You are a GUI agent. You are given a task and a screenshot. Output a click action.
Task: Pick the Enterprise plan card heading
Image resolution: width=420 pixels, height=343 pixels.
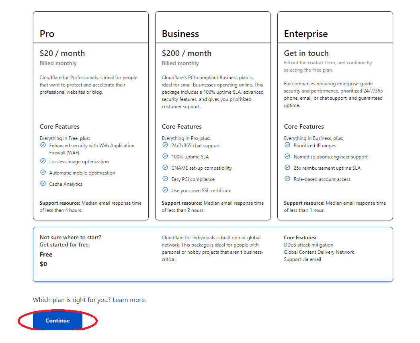(306, 34)
